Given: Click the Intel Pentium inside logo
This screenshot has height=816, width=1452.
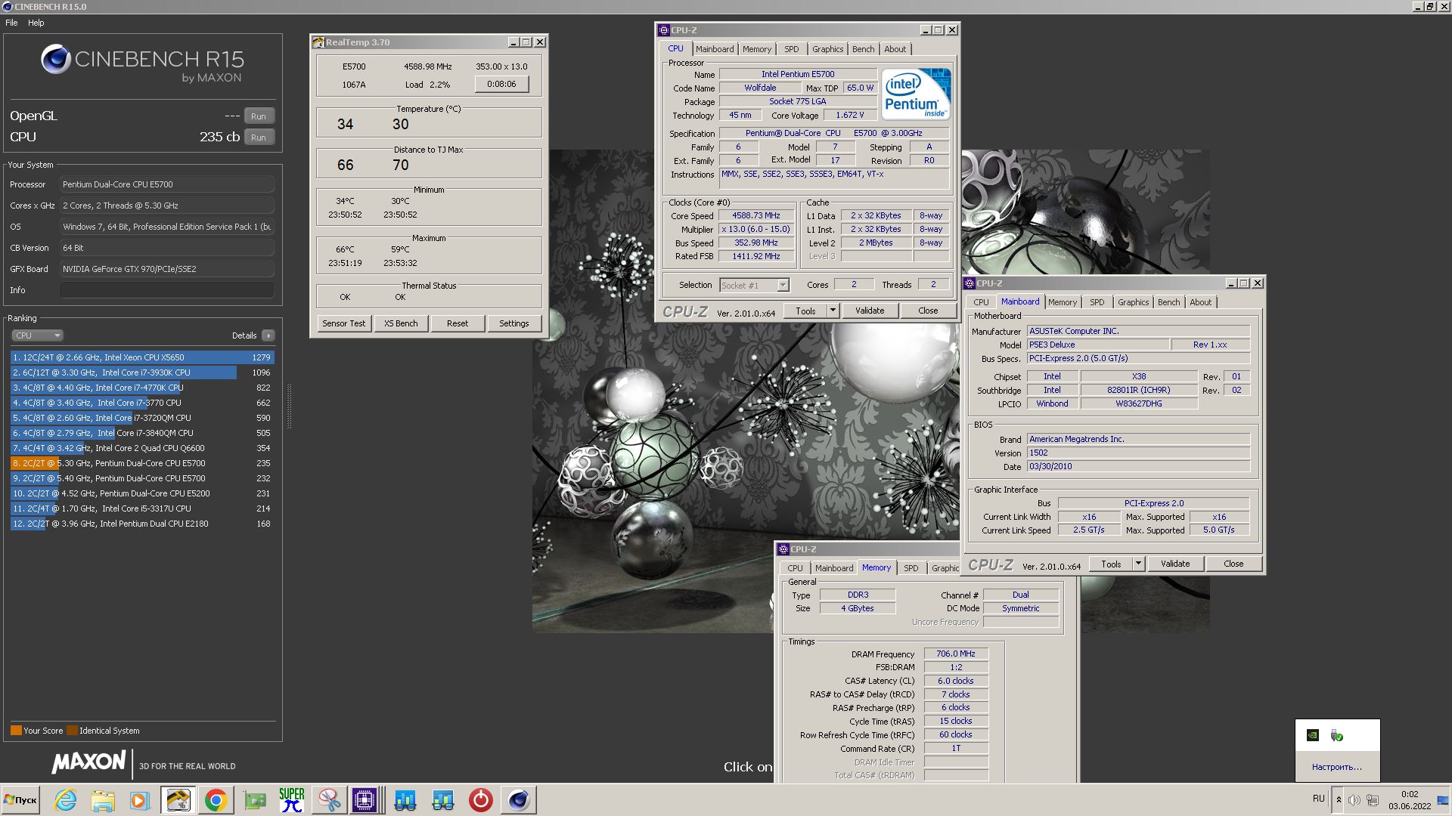Looking at the screenshot, I should pyautogui.click(x=916, y=94).
